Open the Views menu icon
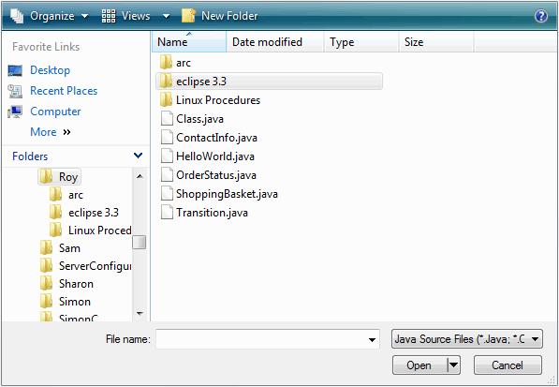 coord(109,16)
